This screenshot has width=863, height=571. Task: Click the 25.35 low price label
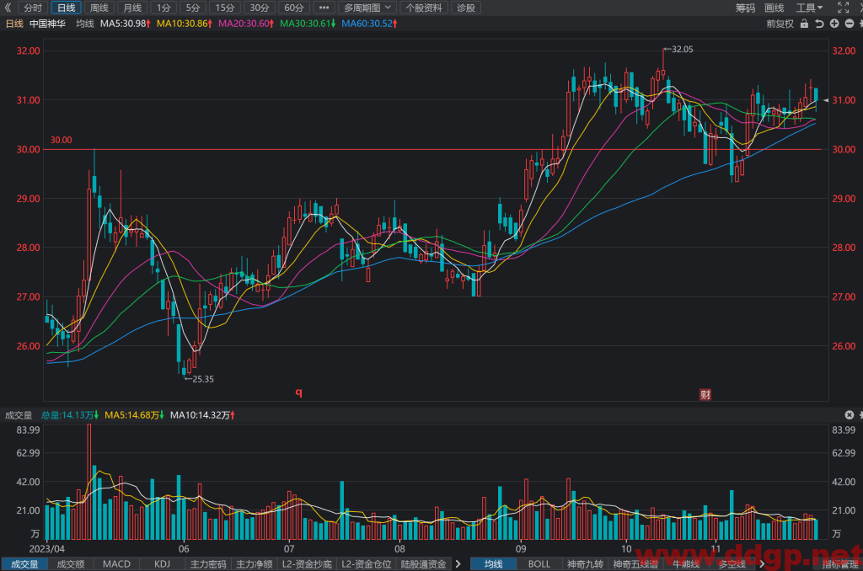click(203, 379)
